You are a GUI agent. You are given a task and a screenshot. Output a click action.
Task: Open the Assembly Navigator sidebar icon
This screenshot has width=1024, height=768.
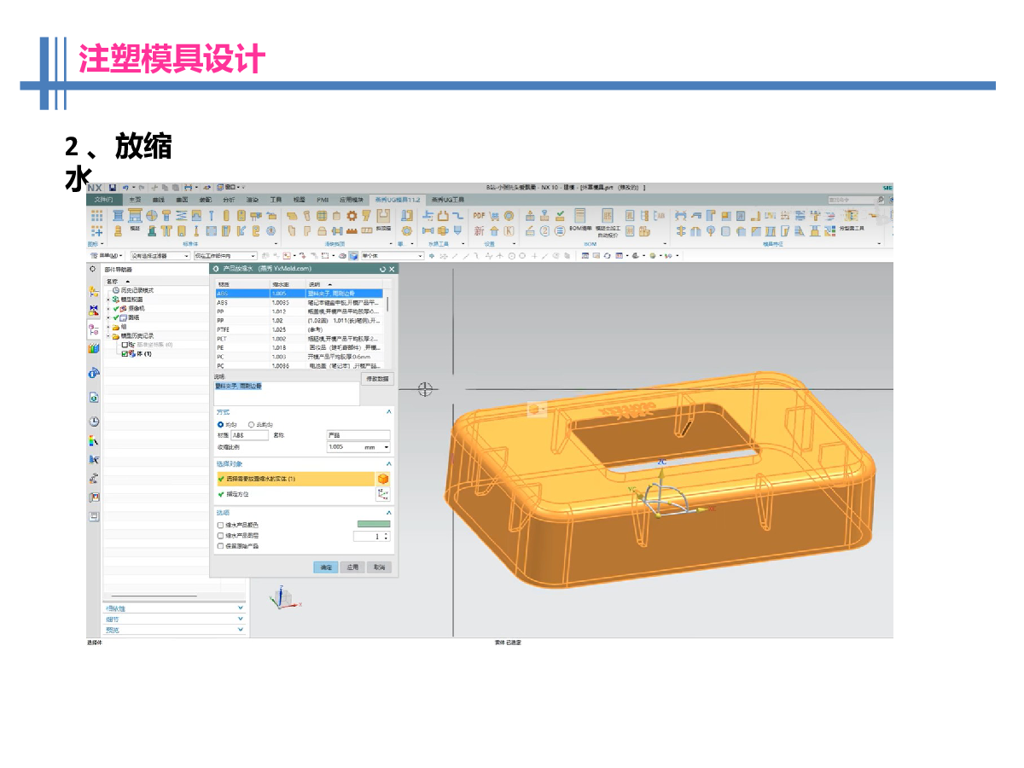coord(94,292)
